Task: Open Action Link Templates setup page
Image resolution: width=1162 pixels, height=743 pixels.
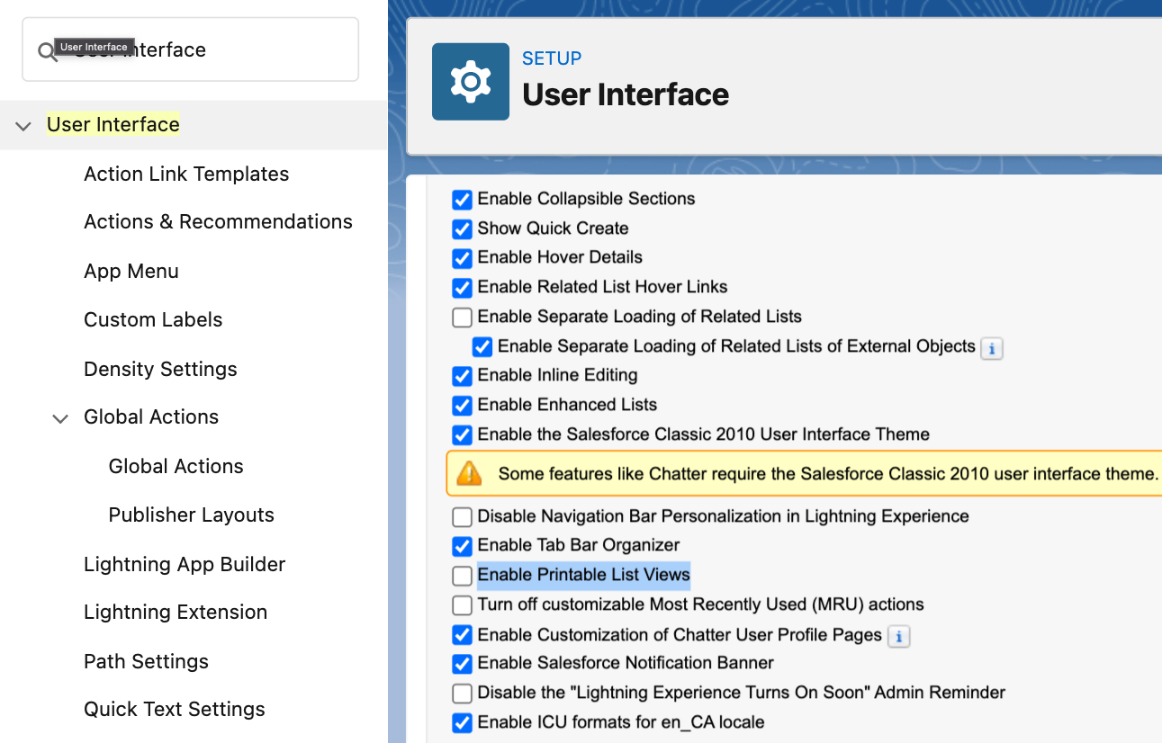Action: click(x=186, y=175)
